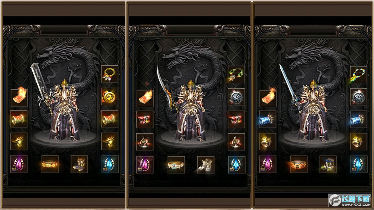Click the gold necklace slot in left panel

[x=110, y=74]
